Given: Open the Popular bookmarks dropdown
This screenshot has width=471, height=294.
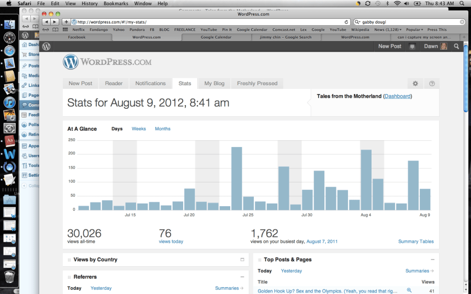Looking at the screenshot, I should click(414, 30).
